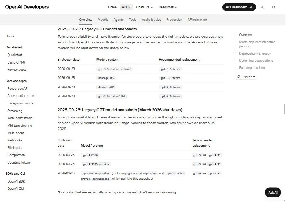Click the gpt-4-0314 model cell
Image resolution: width=288 pixels, height=202 pixels.
(x=90, y=155)
